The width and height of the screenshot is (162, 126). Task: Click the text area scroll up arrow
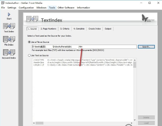135,60
